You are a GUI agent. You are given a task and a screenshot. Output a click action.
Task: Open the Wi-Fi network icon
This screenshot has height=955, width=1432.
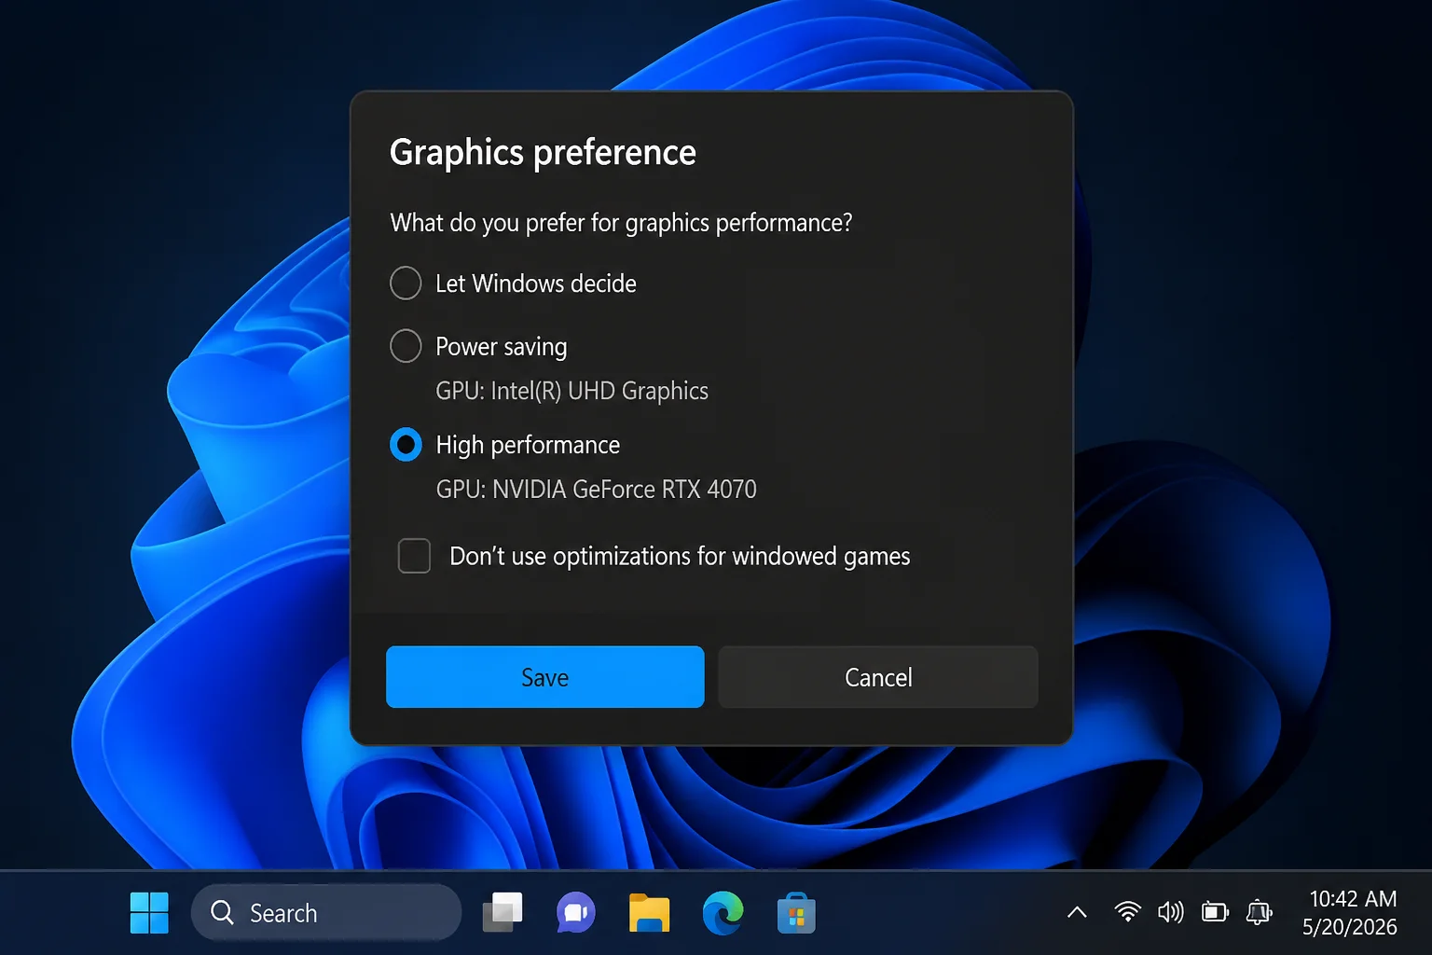coord(1127,912)
